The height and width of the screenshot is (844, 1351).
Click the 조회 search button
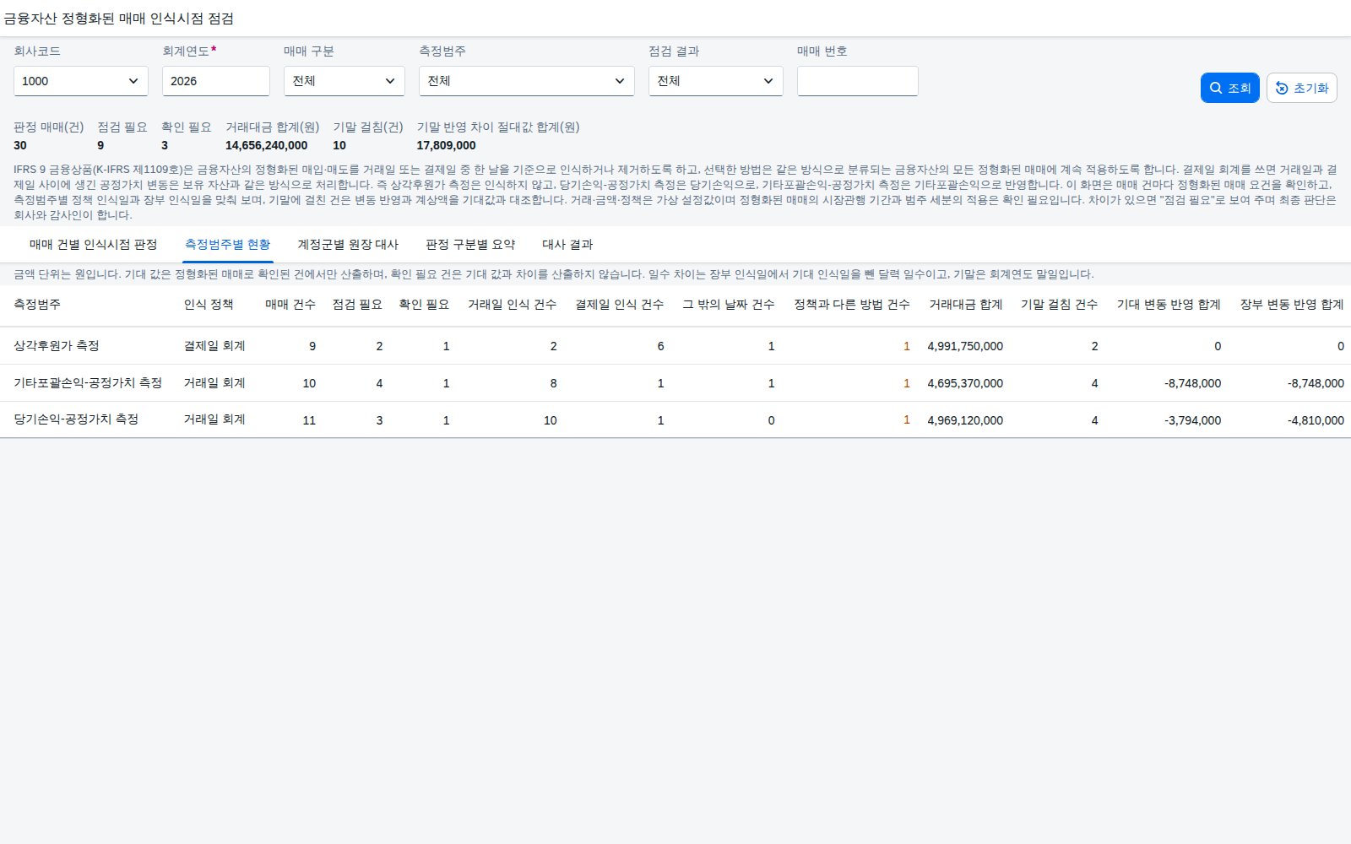[1229, 88]
